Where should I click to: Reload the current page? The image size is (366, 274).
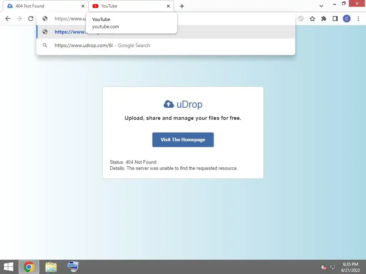(x=31, y=19)
